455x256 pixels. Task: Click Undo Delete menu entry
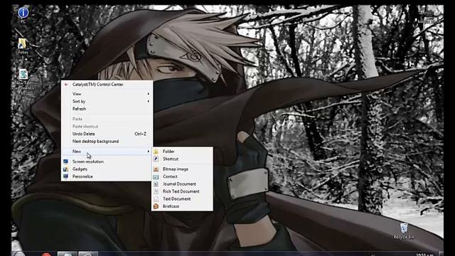coord(107,134)
